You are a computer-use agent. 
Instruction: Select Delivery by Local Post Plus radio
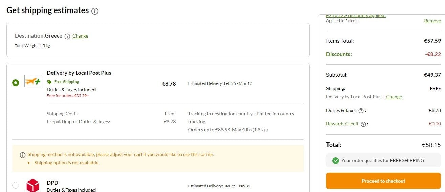click(16, 83)
